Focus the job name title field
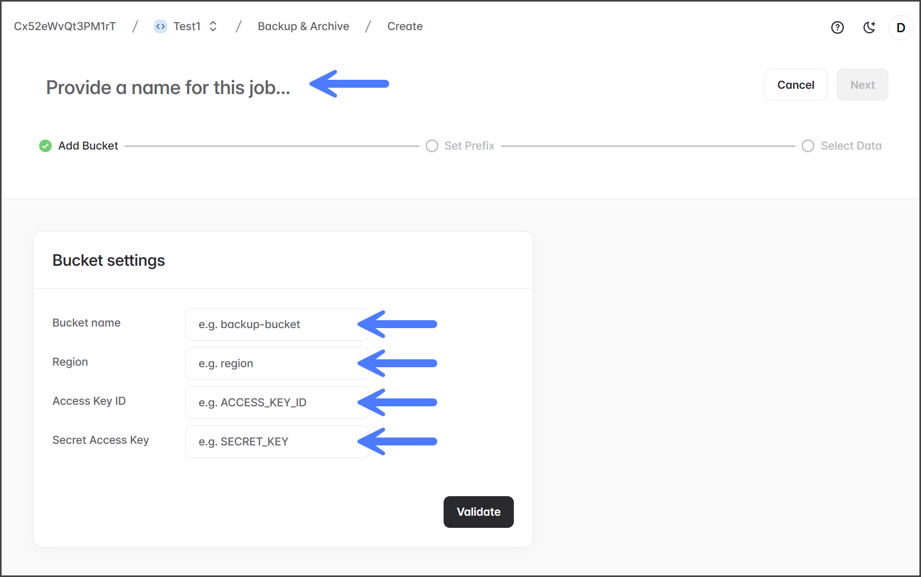The image size is (921, 577). [168, 88]
